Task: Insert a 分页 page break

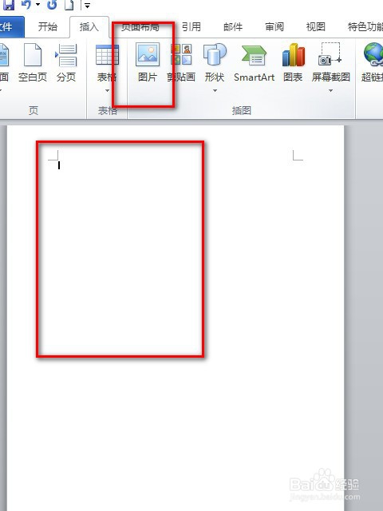Action: coord(66,64)
